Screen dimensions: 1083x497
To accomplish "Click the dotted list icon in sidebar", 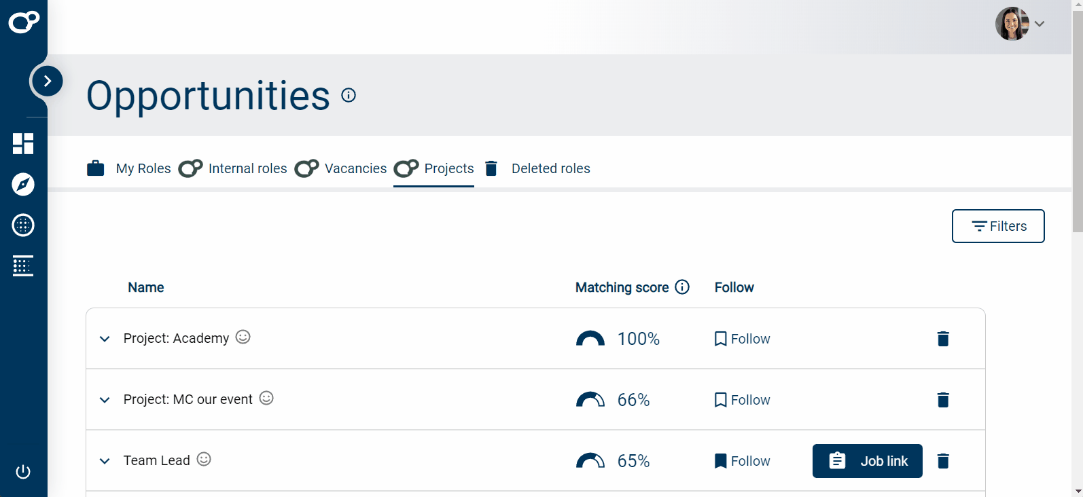I will (23, 265).
